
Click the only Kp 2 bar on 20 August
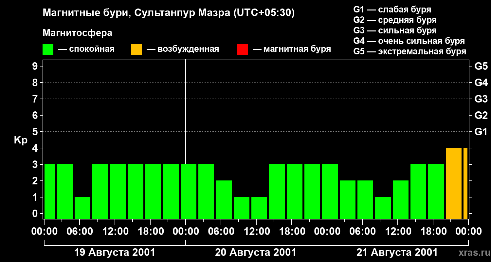pyautogui.click(x=224, y=200)
